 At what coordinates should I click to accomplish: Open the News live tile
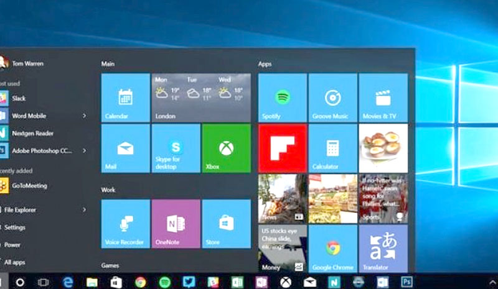tap(283, 199)
